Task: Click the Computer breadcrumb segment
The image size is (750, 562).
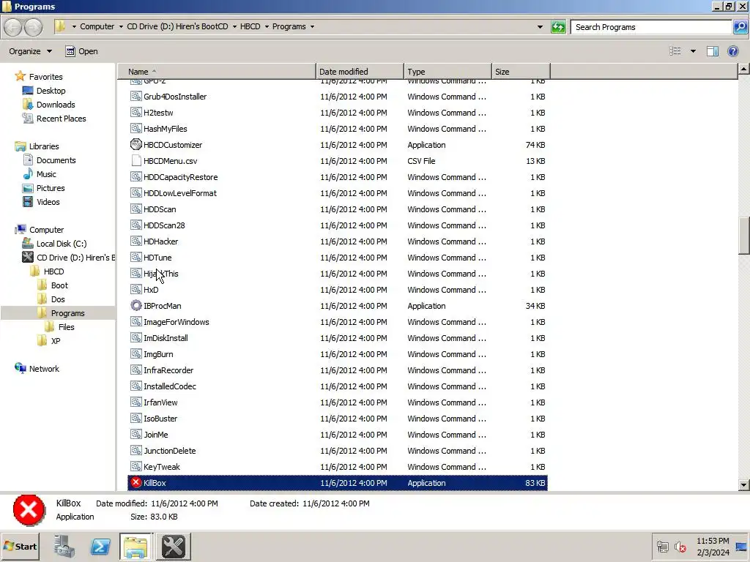Action: click(97, 27)
